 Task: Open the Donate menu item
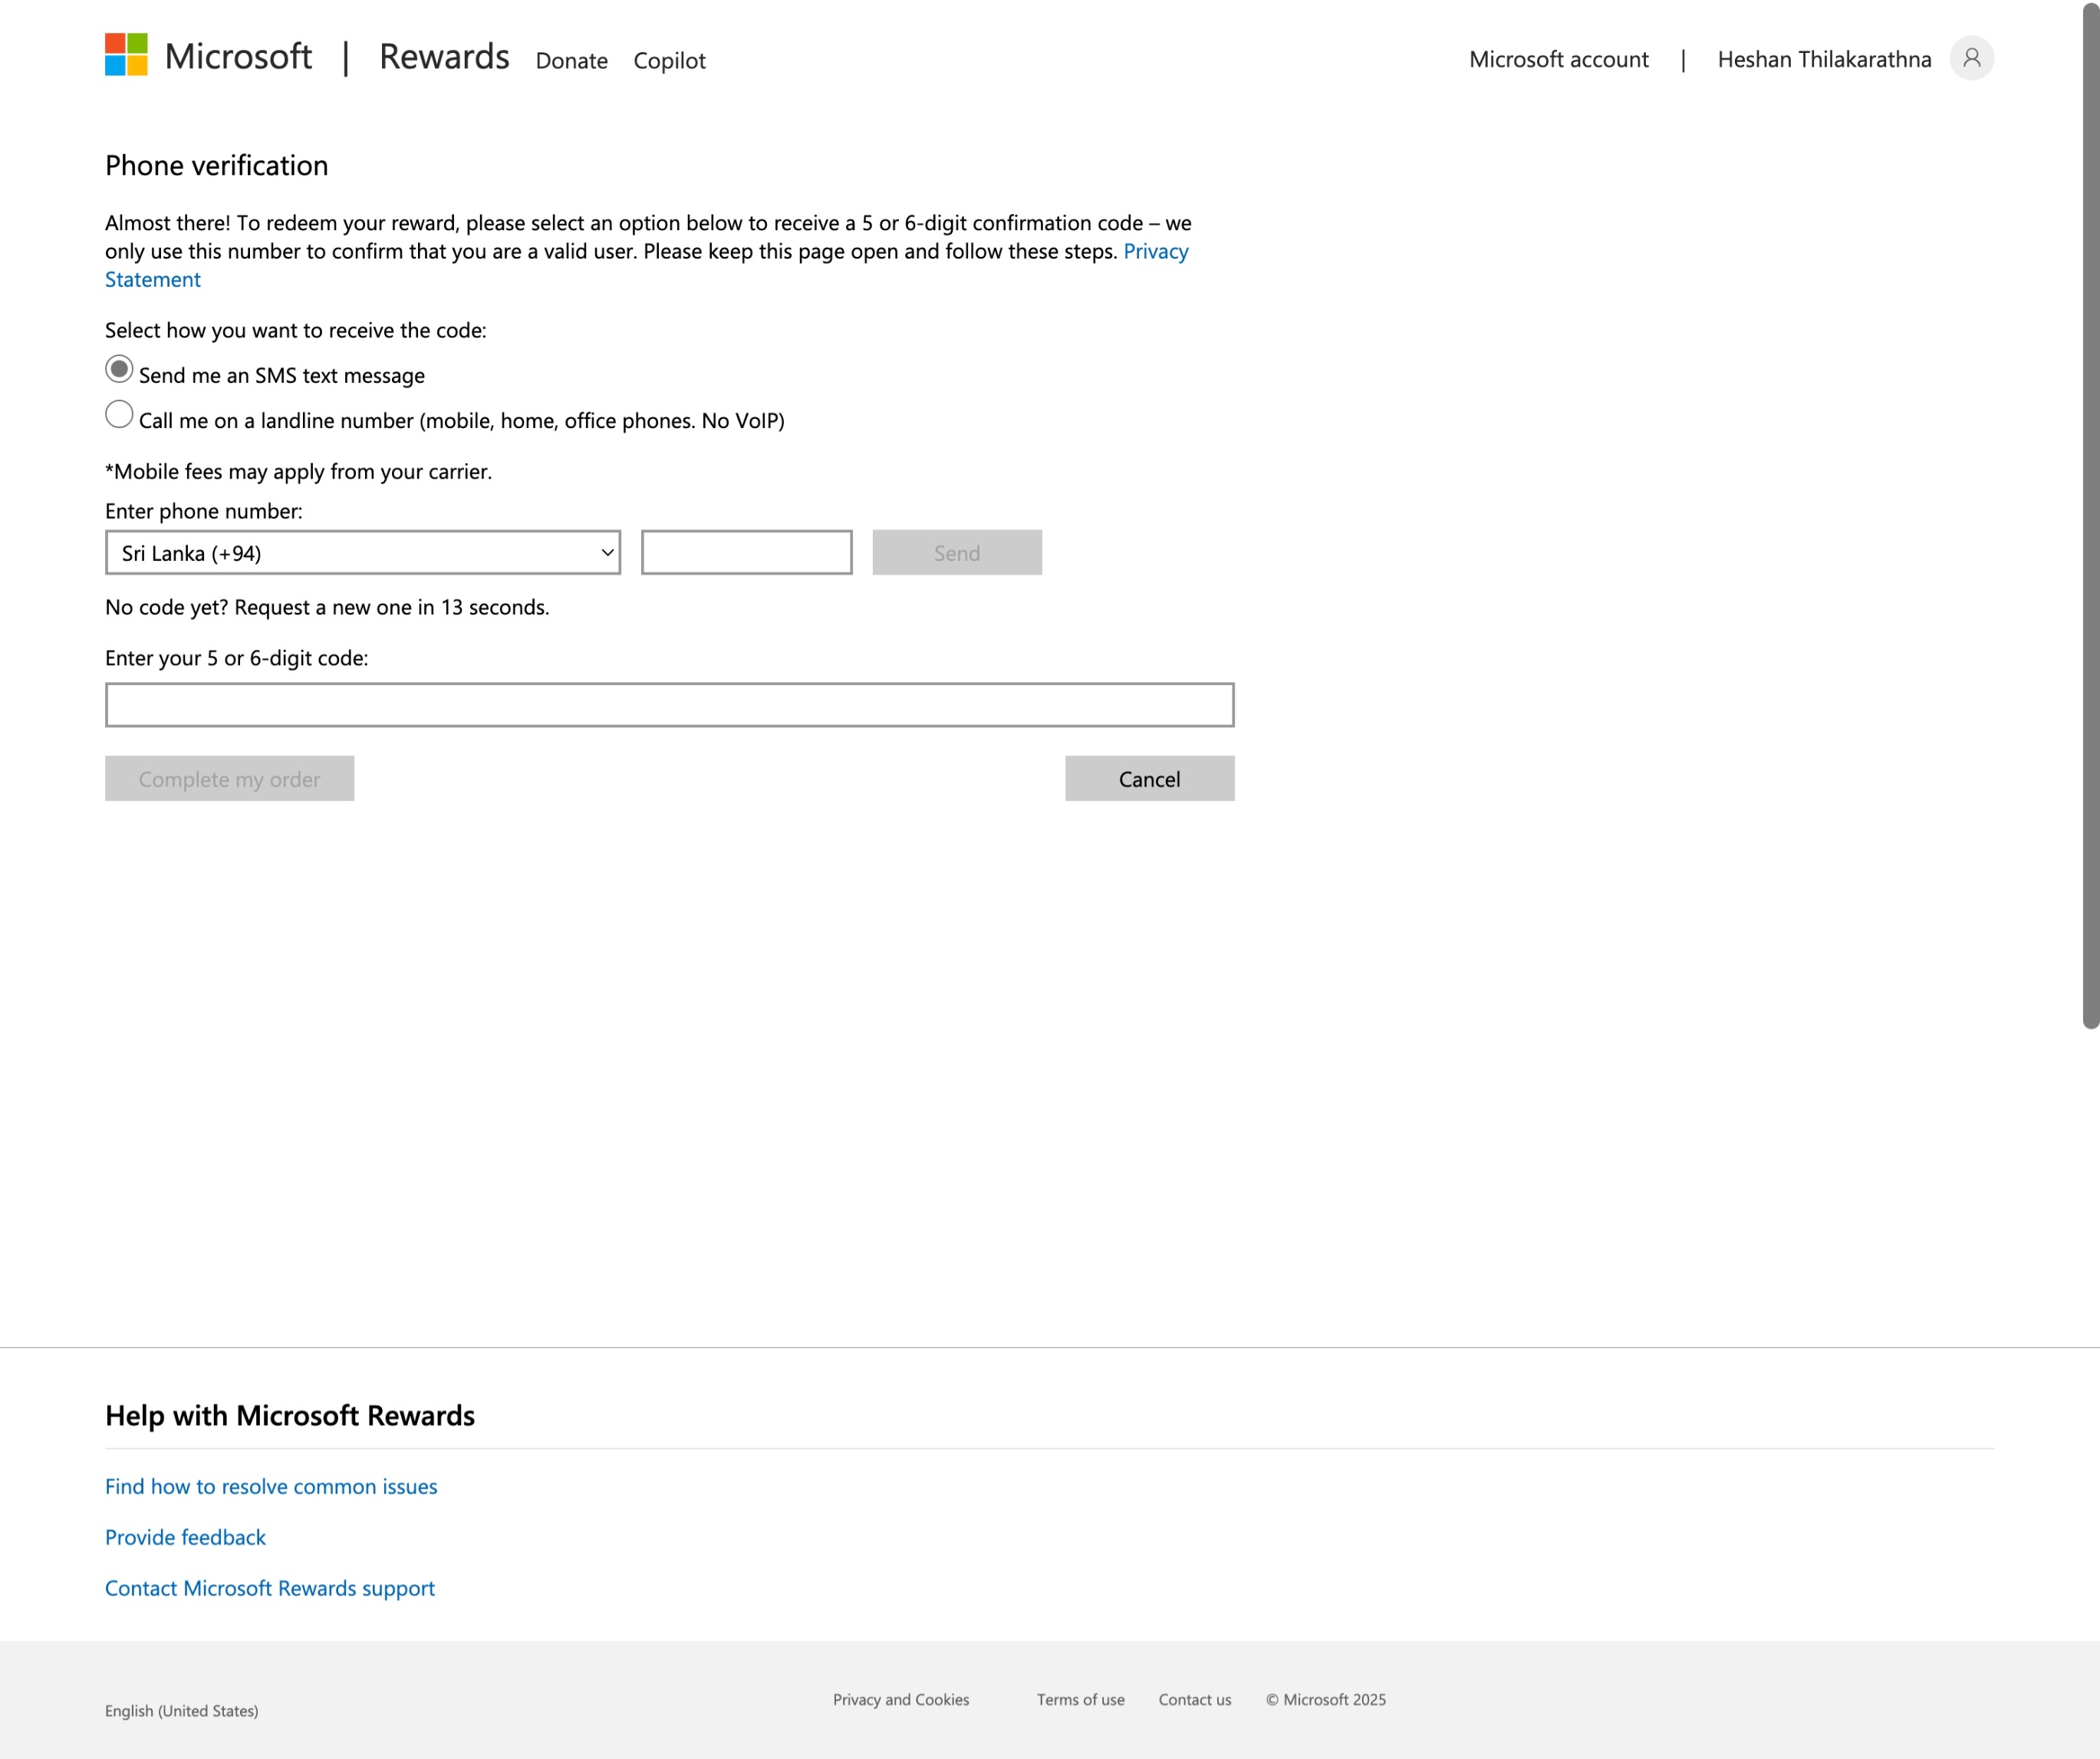click(x=571, y=61)
